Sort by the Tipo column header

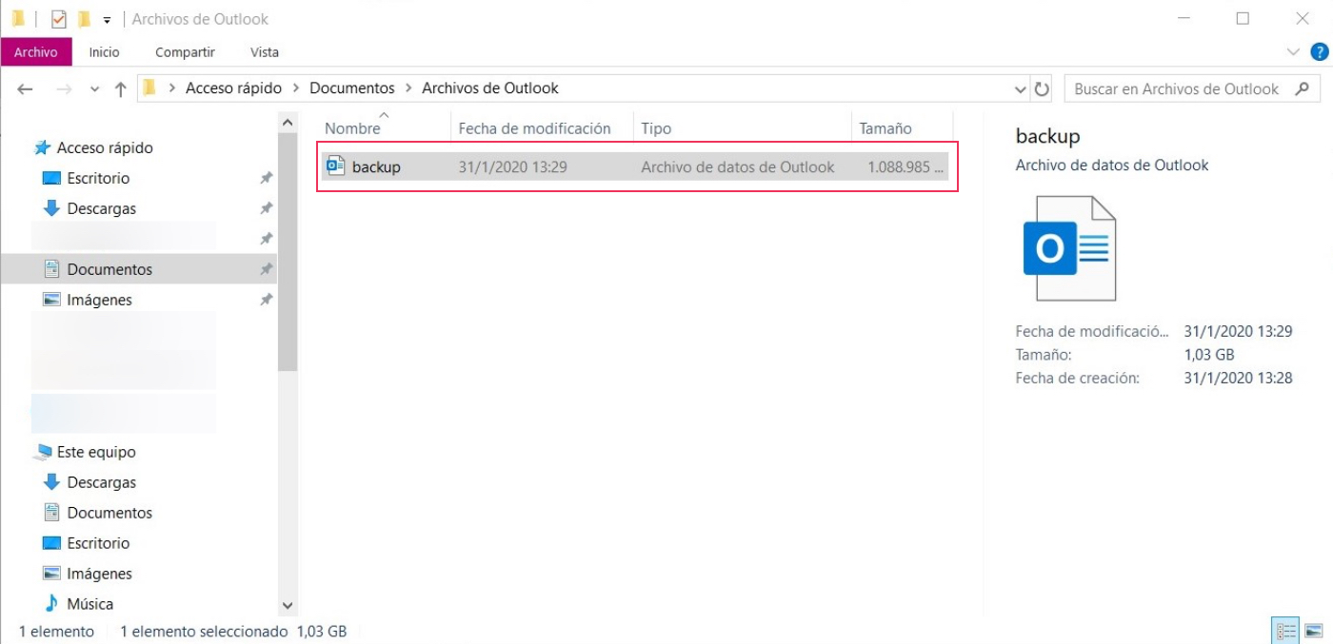(656, 128)
